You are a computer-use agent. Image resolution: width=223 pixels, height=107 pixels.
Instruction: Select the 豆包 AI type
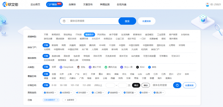coord(81,67)
